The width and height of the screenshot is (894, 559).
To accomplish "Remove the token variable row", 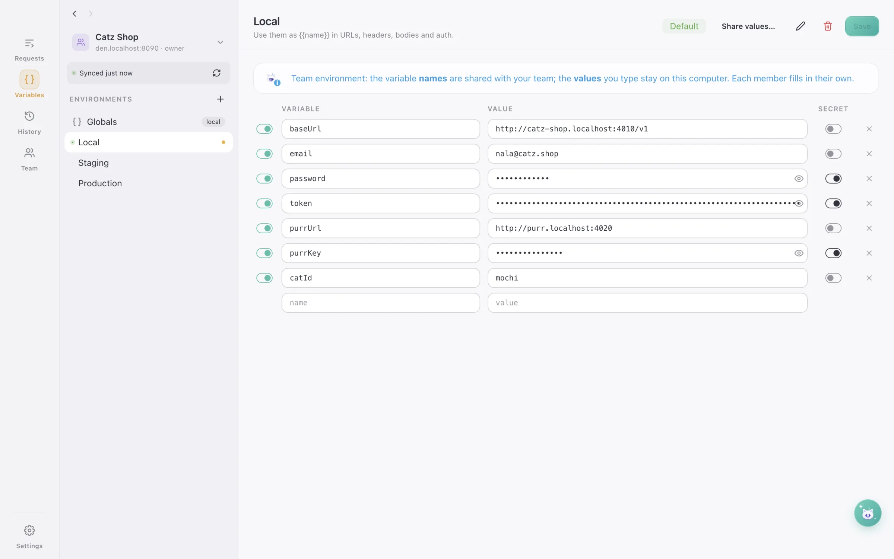I will point(869,203).
